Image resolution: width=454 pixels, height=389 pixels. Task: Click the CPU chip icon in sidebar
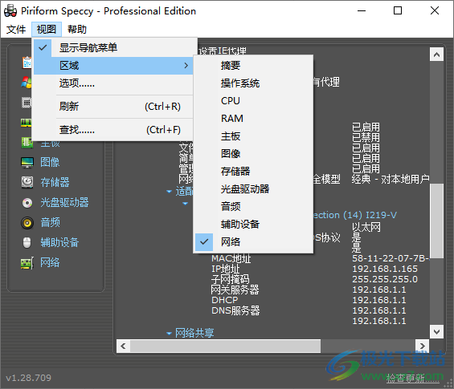click(27, 103)
